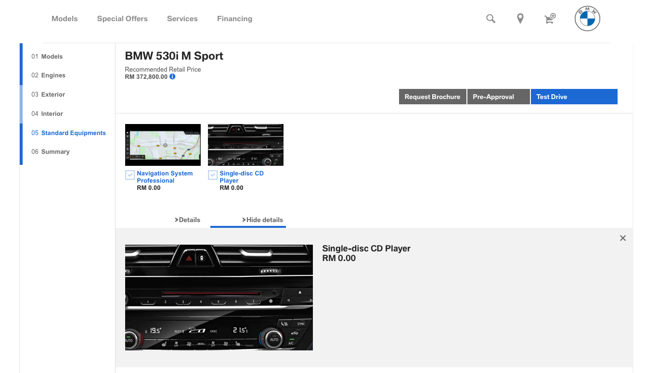Go to step 06 Summary

point(51,152)
